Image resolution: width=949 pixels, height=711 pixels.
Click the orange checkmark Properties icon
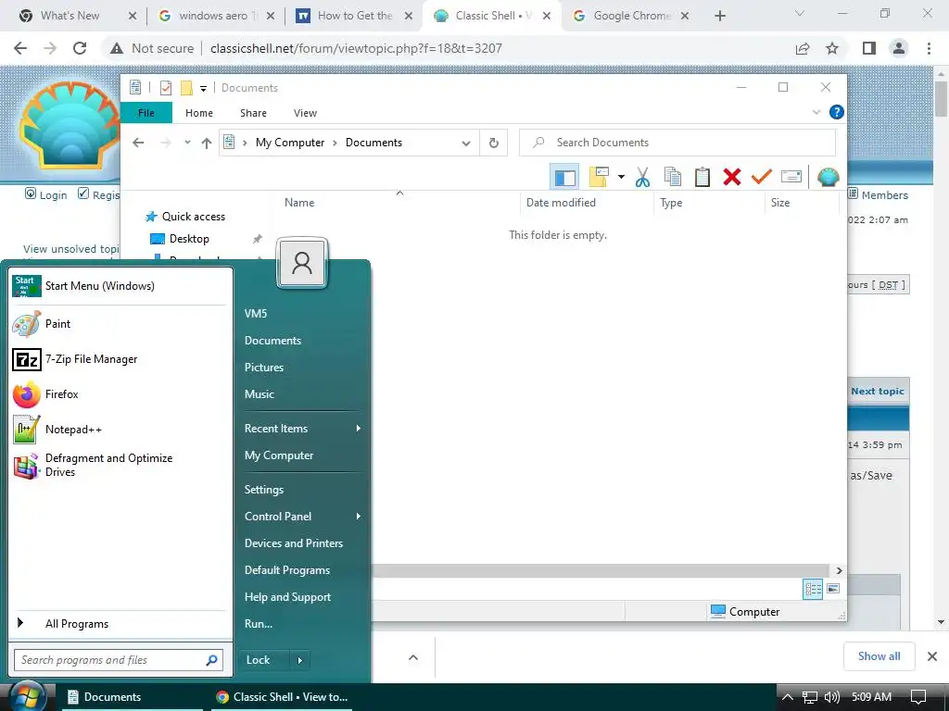click(x=762, y=177)
